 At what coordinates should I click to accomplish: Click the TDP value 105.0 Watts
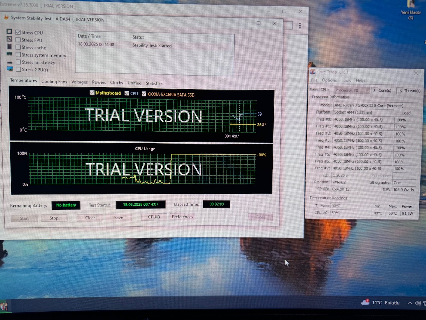404,190
